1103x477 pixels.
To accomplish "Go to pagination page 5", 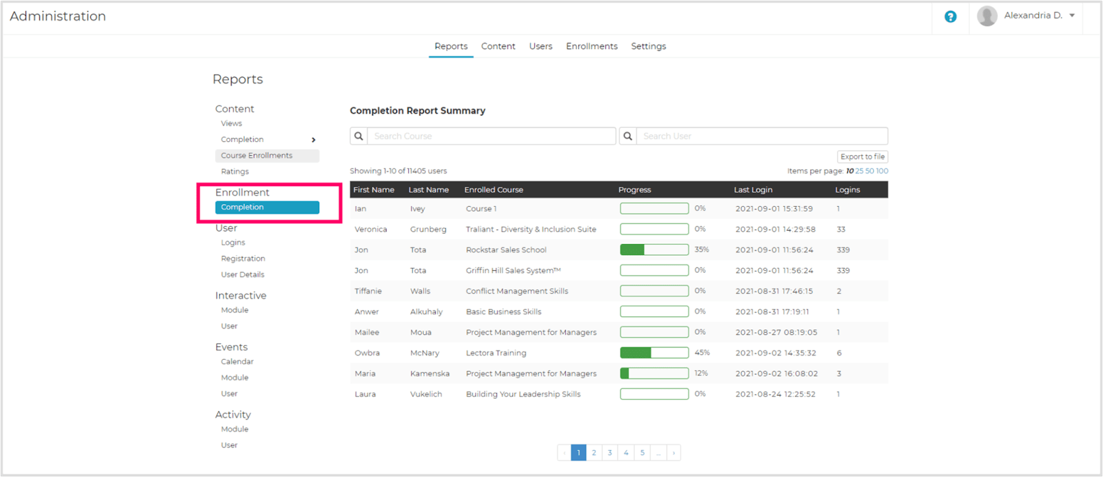I will [x=642, y=453].
